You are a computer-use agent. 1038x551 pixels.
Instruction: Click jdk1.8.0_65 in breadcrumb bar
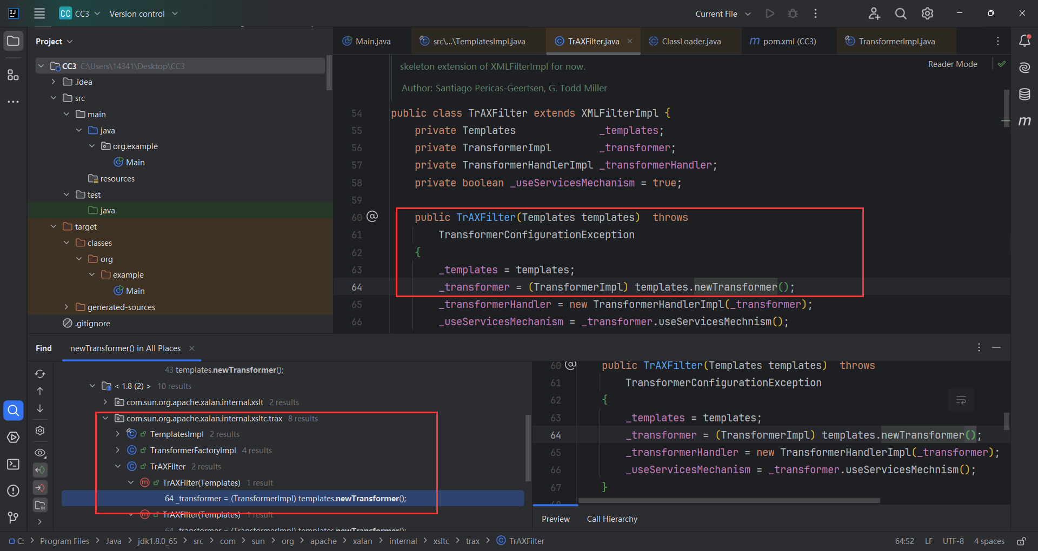157,541
